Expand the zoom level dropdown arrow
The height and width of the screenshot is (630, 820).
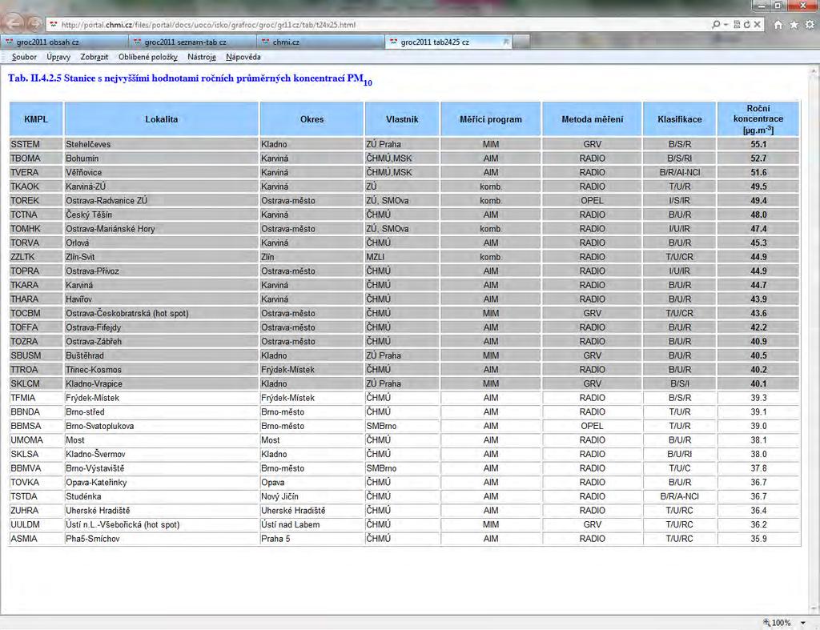point(802,624)
